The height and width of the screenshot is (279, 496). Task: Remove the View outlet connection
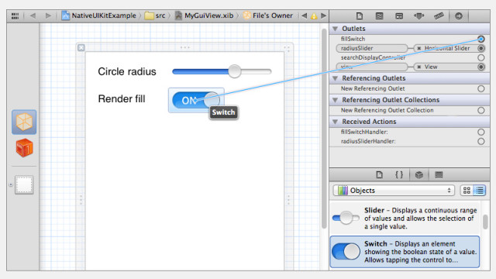tap(418, 67)
